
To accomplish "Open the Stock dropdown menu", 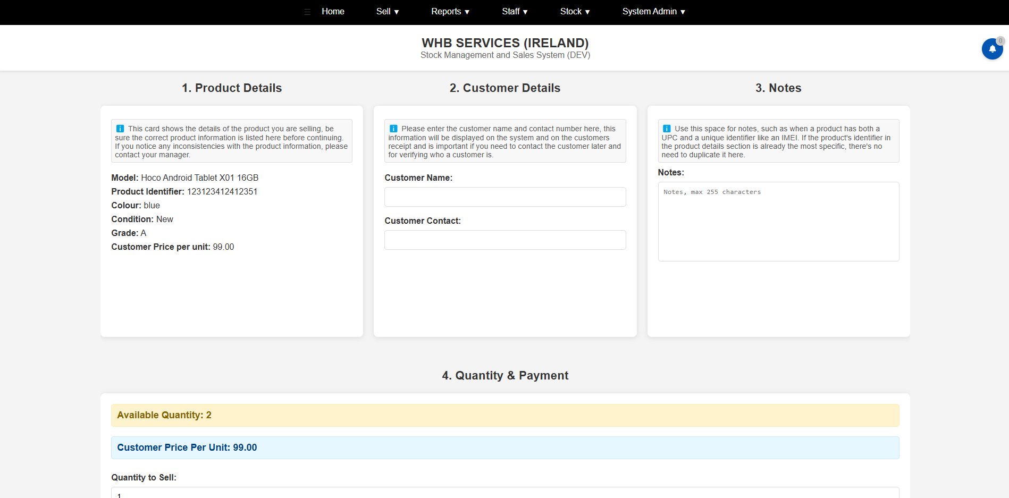I will (575, 12).
